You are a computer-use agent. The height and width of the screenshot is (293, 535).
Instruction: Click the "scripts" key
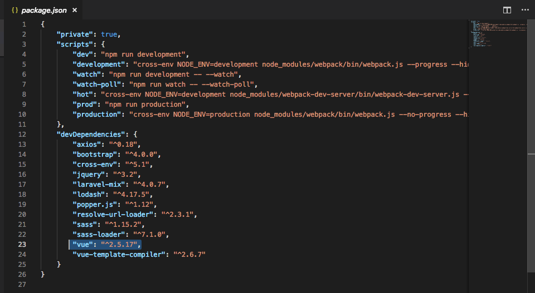[75, 44]
